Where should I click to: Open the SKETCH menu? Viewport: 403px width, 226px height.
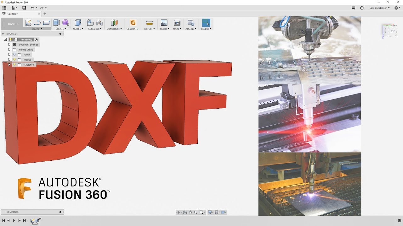point(37,29)
